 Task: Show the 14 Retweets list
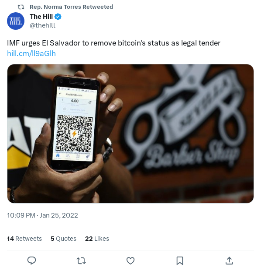pyautogui.click(x=24, y=239)
